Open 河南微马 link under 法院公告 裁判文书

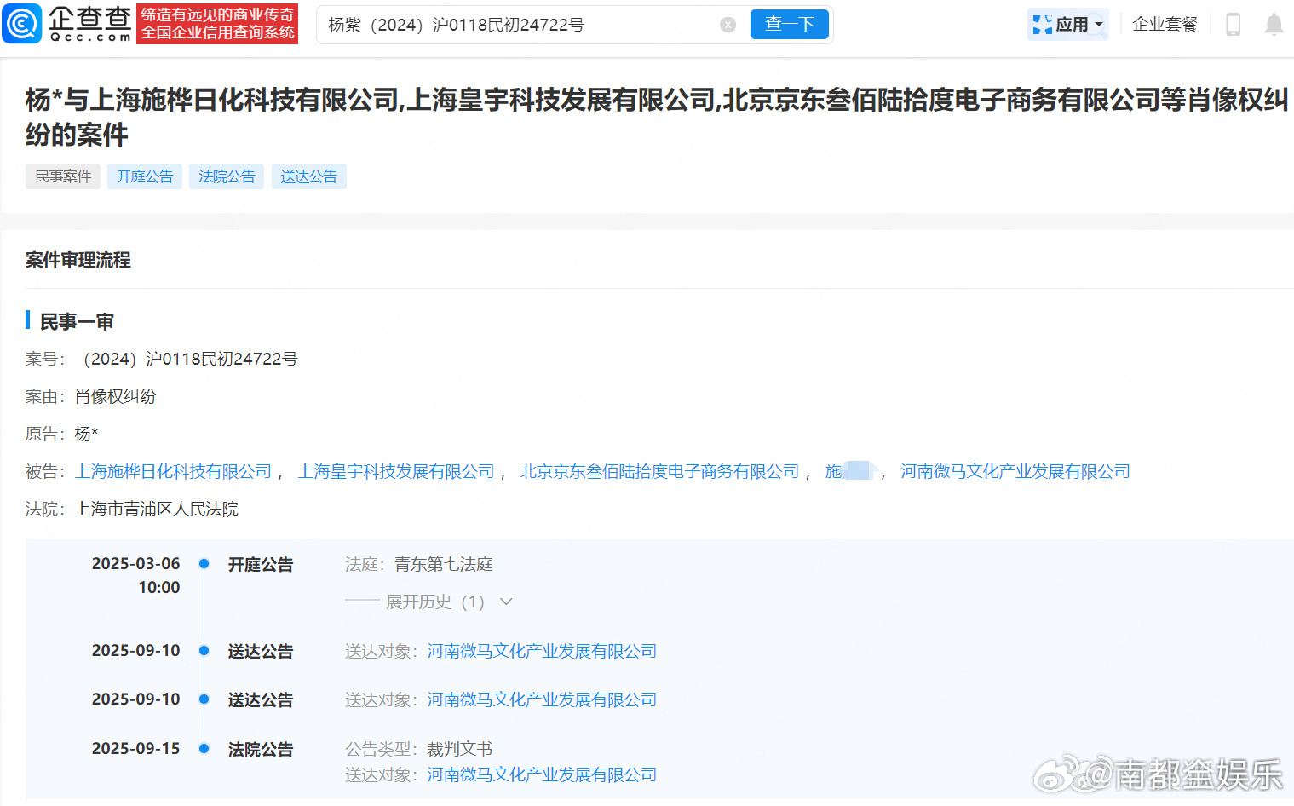542,774
